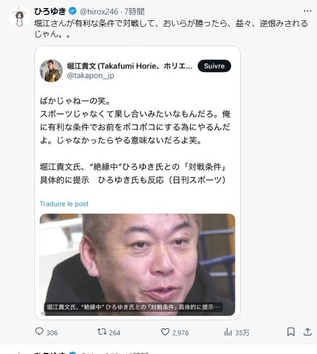The image size is (317, 354).
Task: Click the Traduire le post link
Action: [64, 204]
